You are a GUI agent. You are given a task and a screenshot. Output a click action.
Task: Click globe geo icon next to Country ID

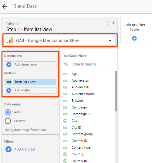65,161
